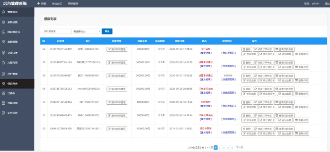This screenshot has width=330, height=152.
Task: Click the 网站管理员 person icon
Action: [3, 32]
